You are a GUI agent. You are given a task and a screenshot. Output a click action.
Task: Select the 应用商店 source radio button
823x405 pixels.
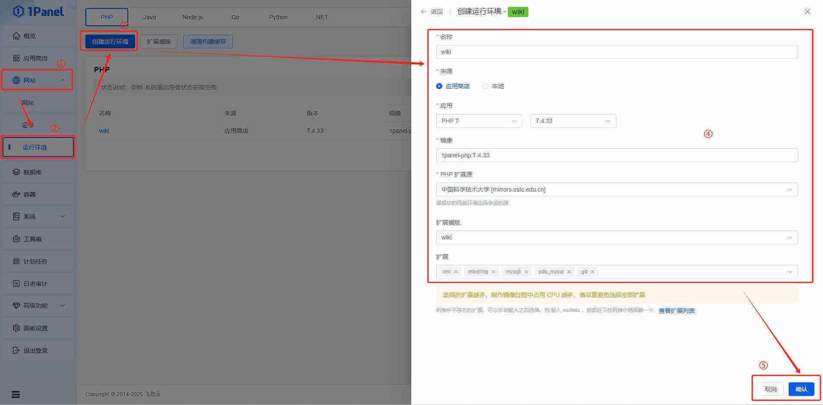(x=439, y=86)
